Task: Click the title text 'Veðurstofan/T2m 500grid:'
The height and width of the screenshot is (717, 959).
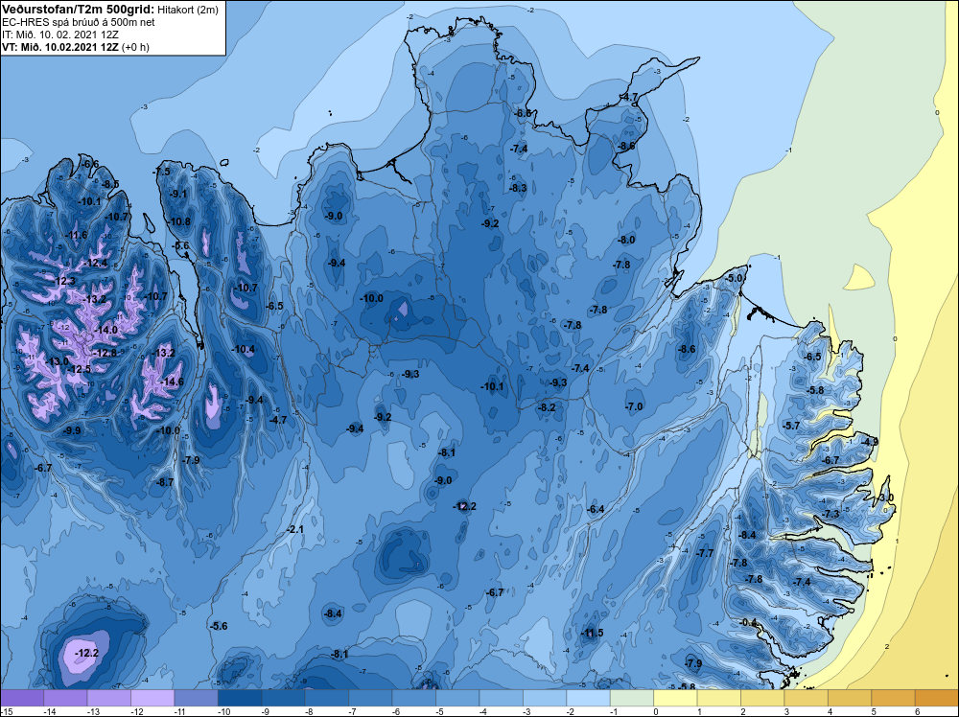Action: [78, 9]
